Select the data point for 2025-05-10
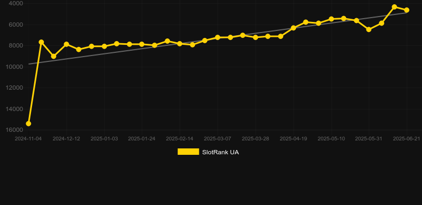This screenshot has height=205, width=422. click(x=331, y=19)
